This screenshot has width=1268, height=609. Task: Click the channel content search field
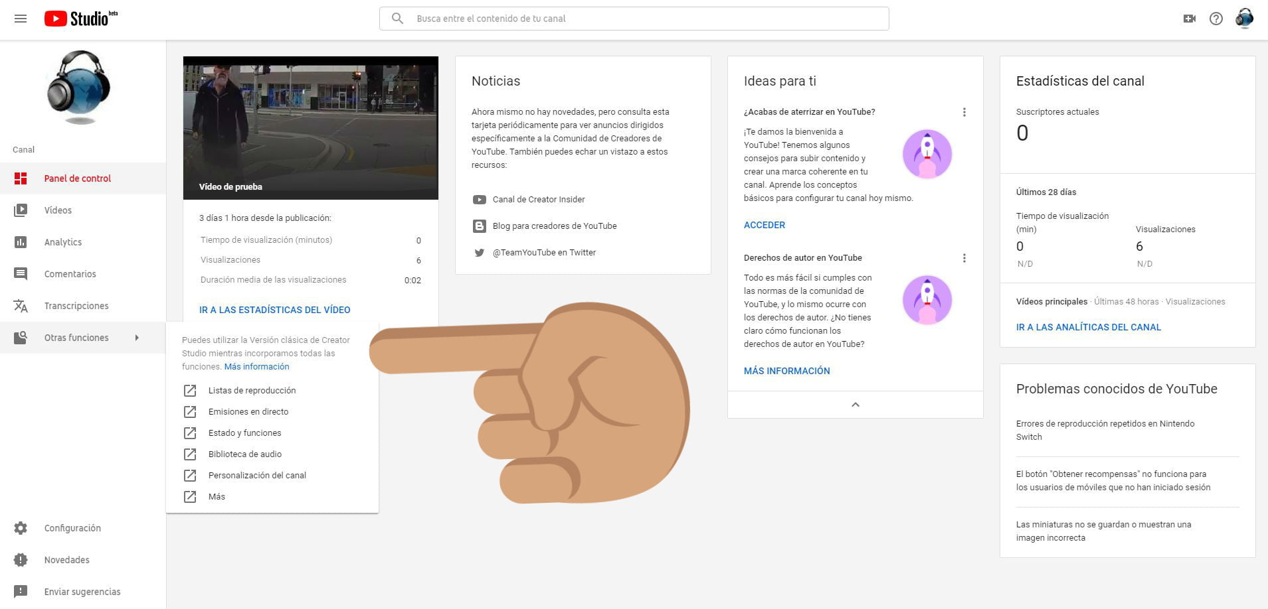click(634, 19)
